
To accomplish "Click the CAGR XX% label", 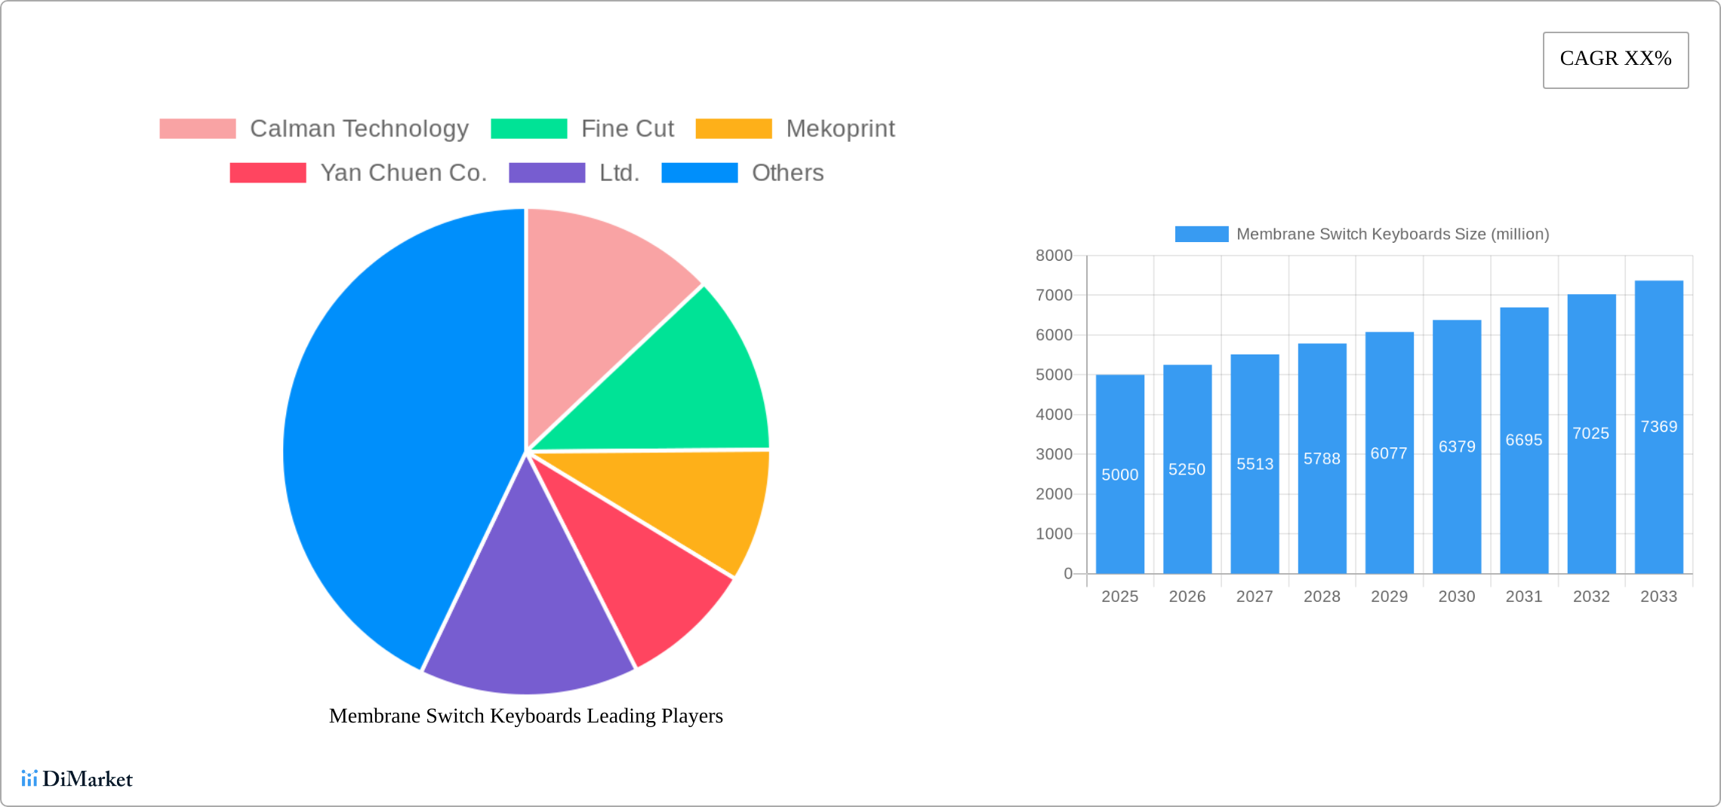I will tap(1615, 59).
